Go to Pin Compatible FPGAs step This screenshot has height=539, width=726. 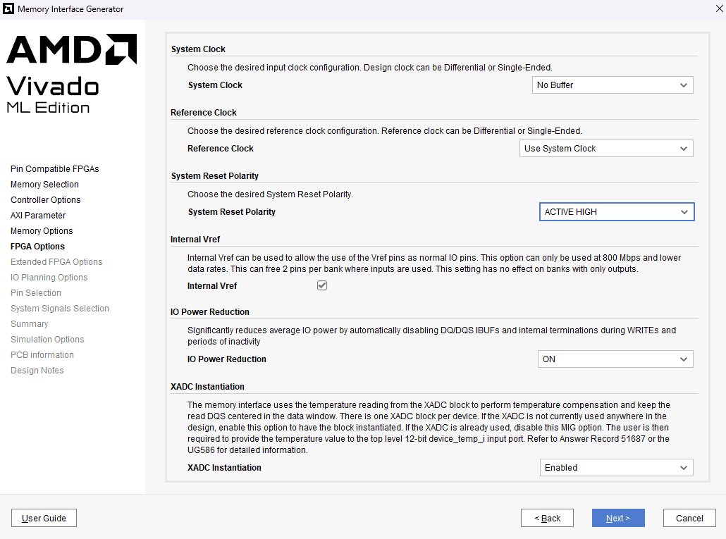tap(55, 169)
